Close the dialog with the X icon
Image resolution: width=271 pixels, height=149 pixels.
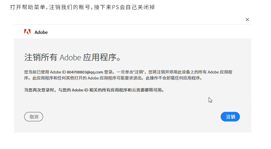click(247, 20)
